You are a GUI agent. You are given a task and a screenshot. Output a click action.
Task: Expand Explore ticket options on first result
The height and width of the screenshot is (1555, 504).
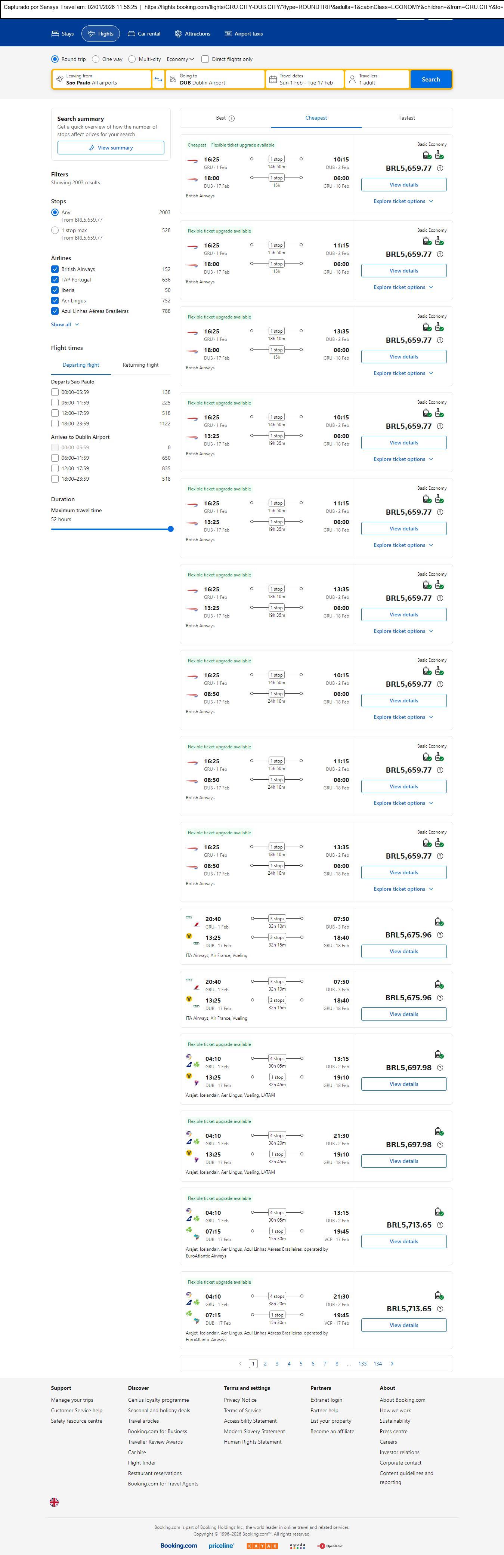click(403, 201)
